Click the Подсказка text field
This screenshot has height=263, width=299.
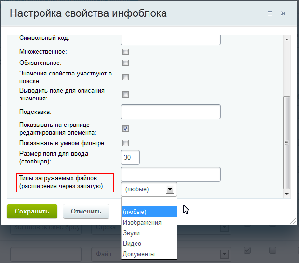171,112
